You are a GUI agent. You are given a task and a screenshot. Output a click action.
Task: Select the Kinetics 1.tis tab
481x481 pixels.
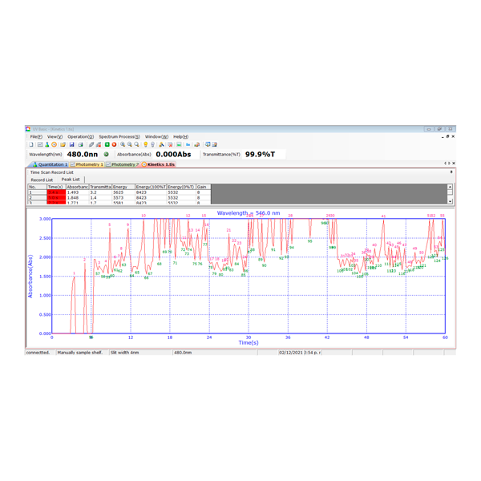(159, 164)
